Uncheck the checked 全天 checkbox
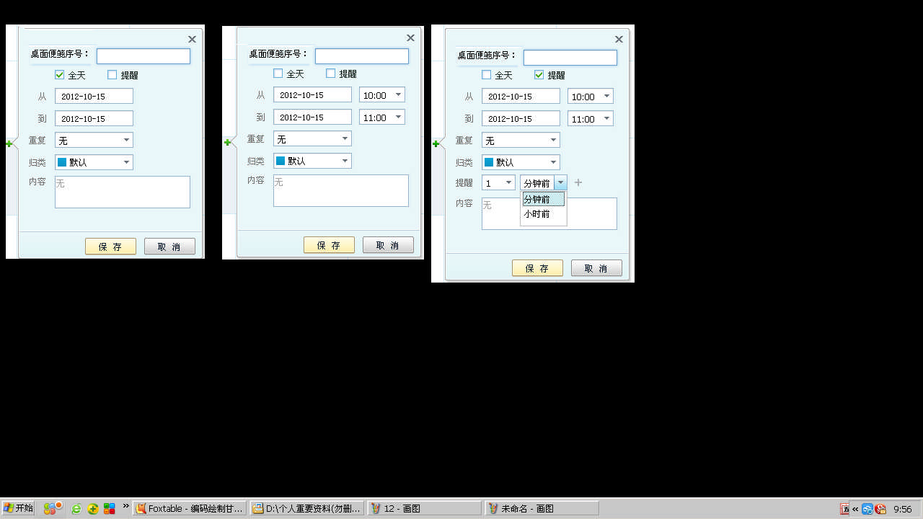923x519 pixels. click(60, 75)
